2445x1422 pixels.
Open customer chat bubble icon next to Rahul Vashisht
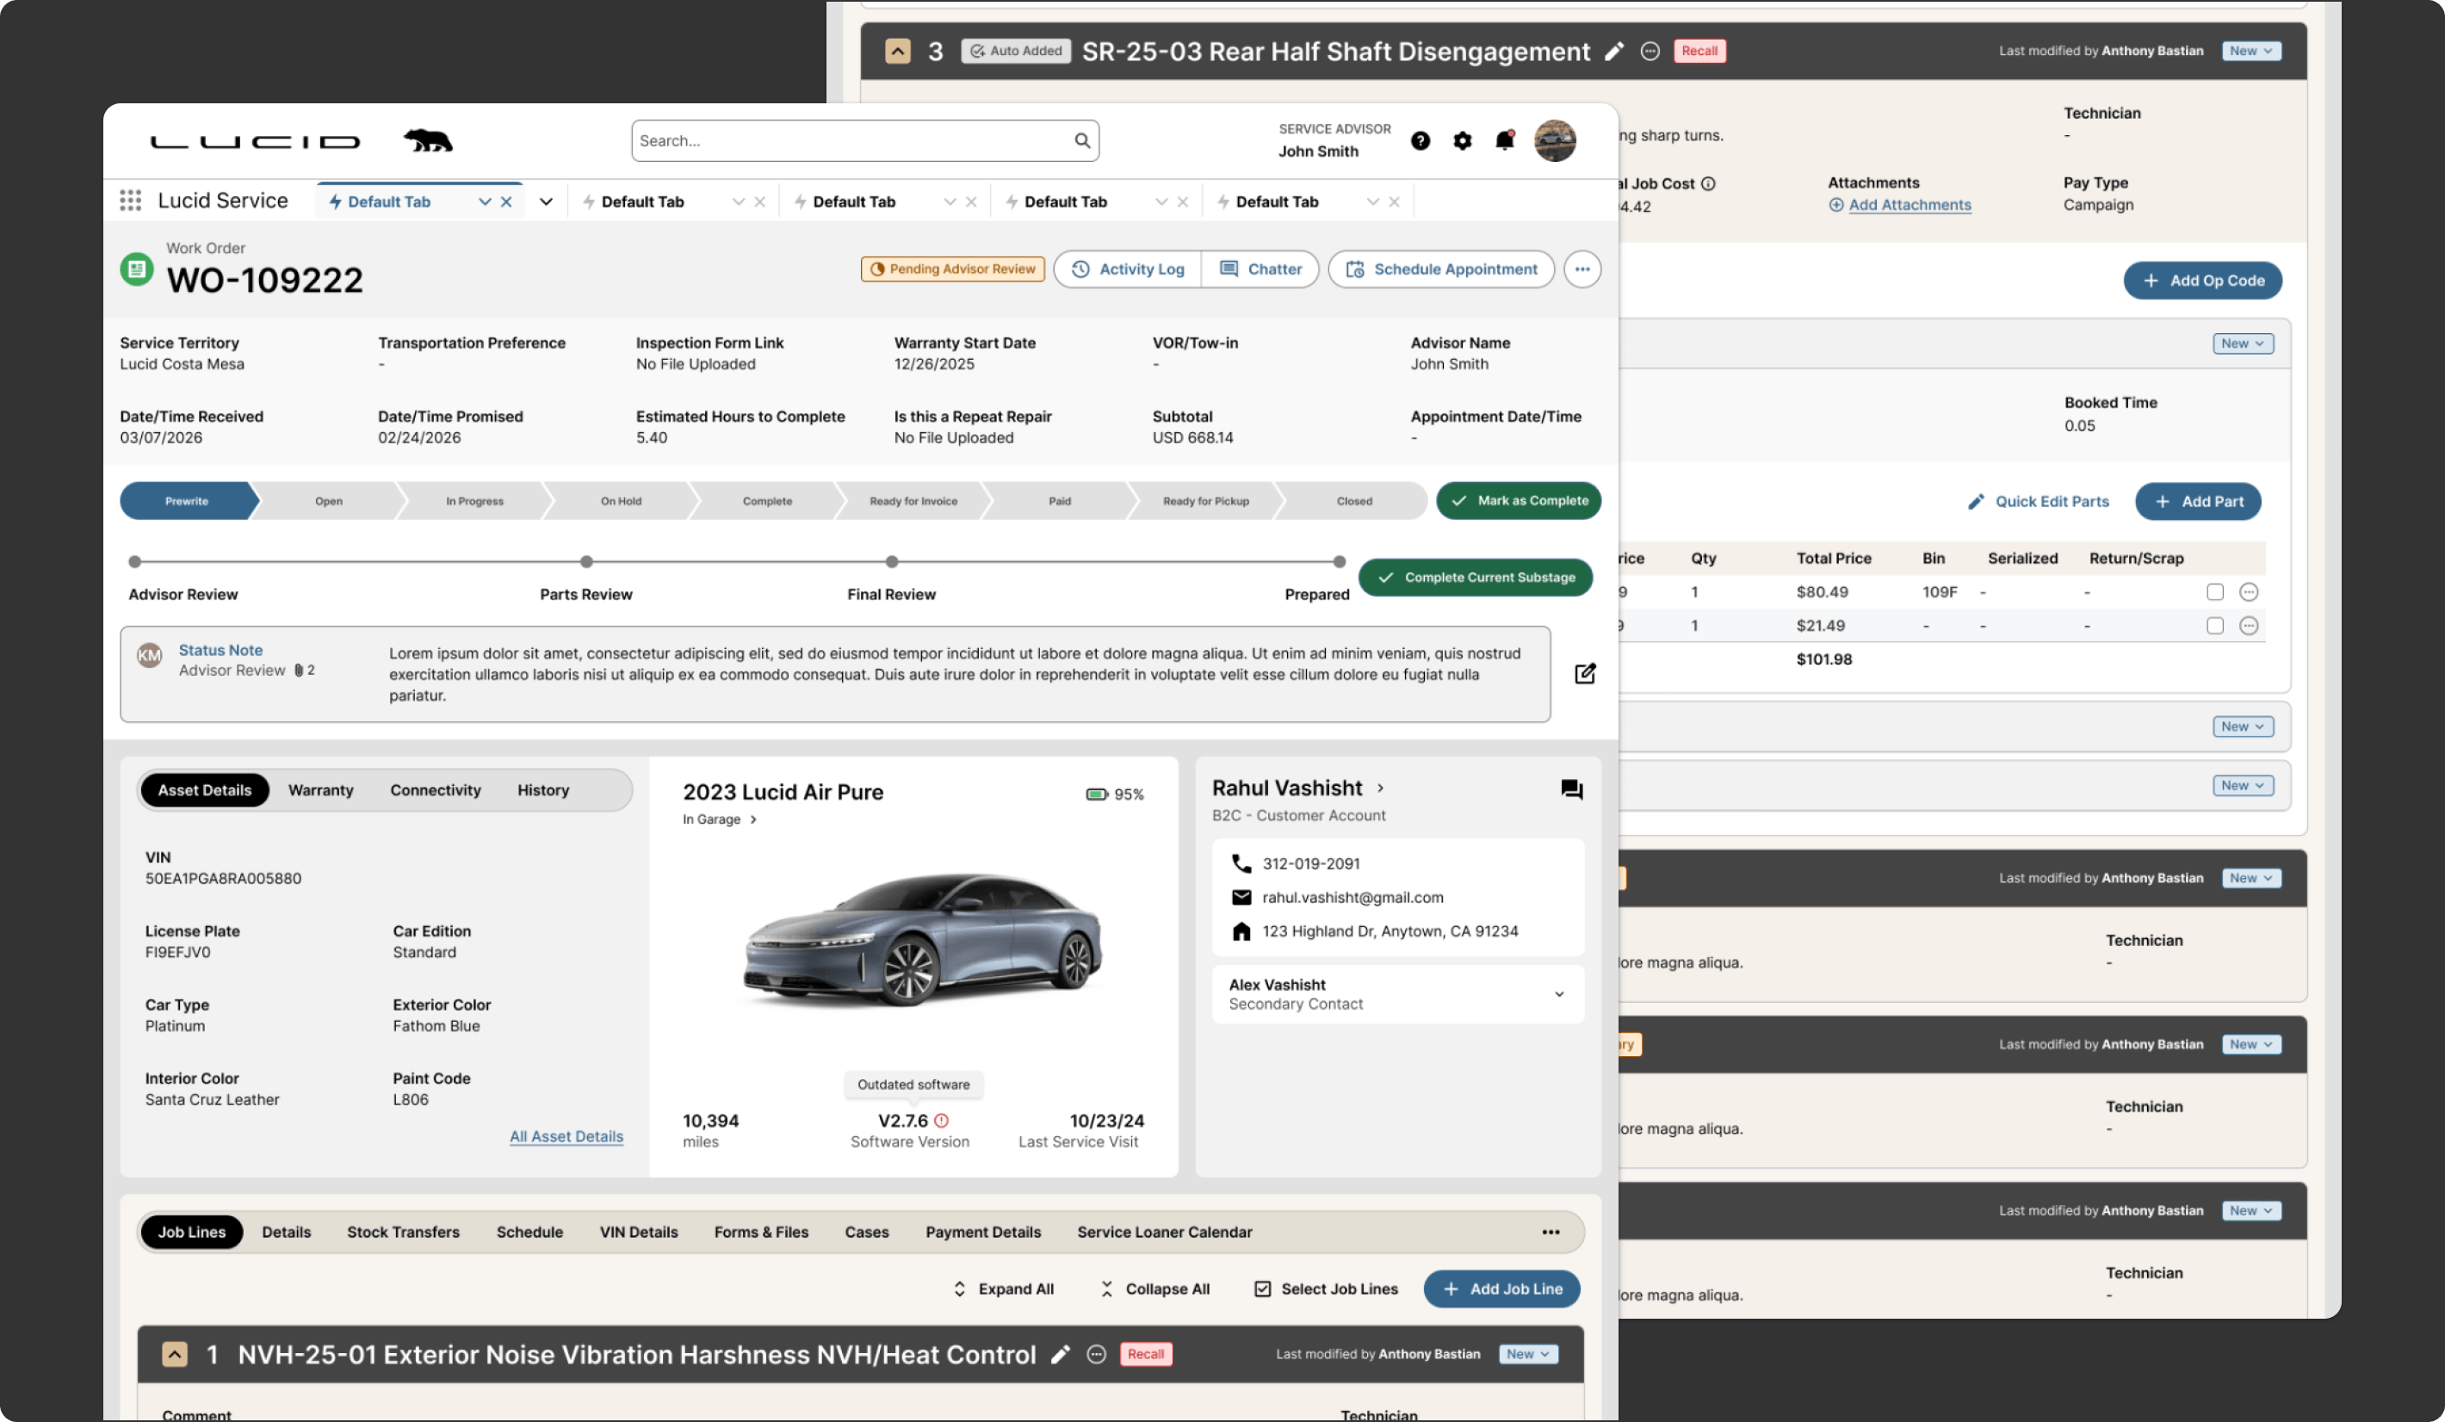coord(1571,789)
